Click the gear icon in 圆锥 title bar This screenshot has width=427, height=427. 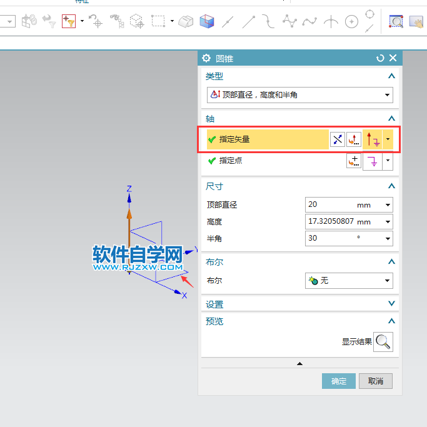tap(206, 58)
